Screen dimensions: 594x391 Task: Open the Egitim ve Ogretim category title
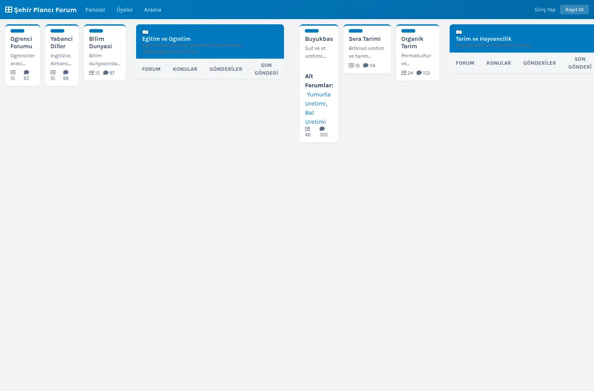[167, 39]
